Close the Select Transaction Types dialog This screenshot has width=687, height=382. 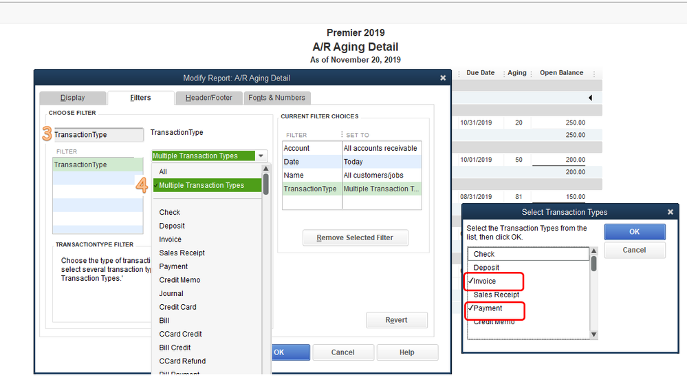[x=670, y=212]
